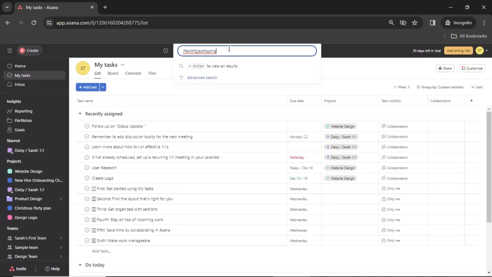Click 'Add task...' inline row
Image resolution: width=492 pixels, height=277 pixels.
[x=101, y=251]
